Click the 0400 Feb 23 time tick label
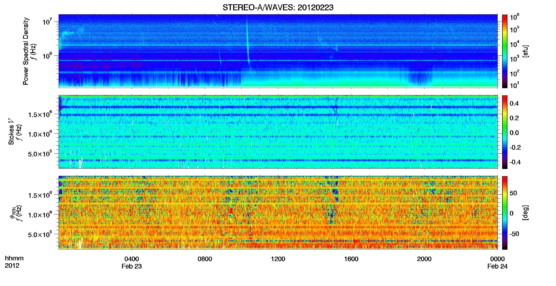 [132, 262]
